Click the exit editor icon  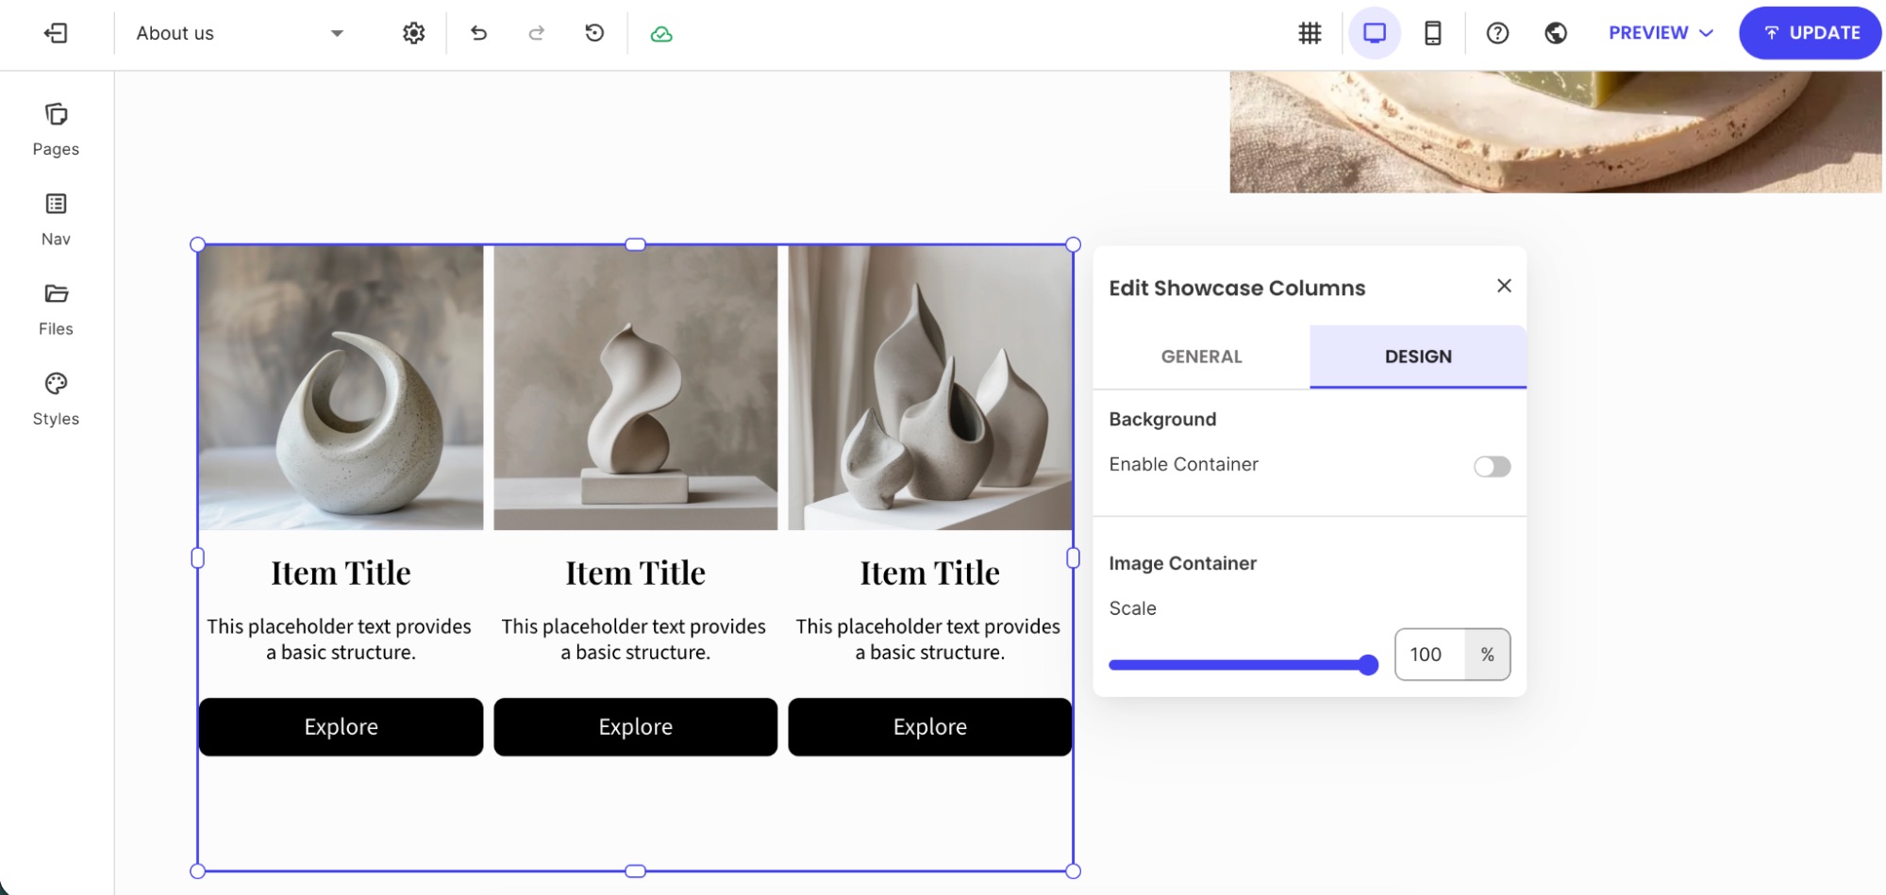point(56,33)
